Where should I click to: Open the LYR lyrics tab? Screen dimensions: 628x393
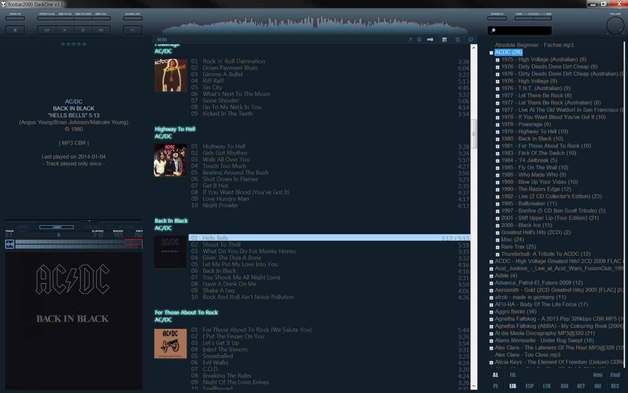[547, 386]
